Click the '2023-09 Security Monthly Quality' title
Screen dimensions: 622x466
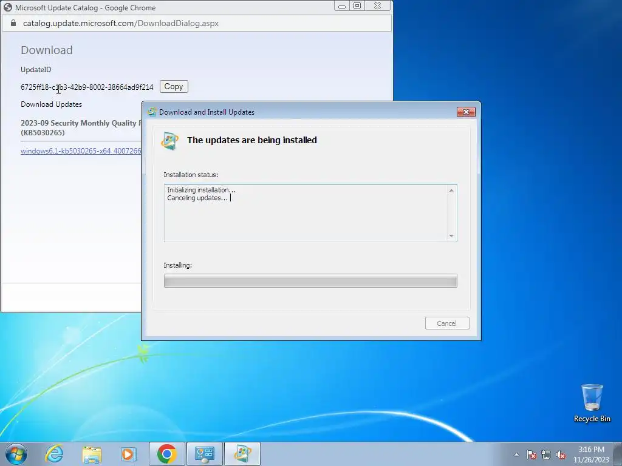tap(81, 123)
